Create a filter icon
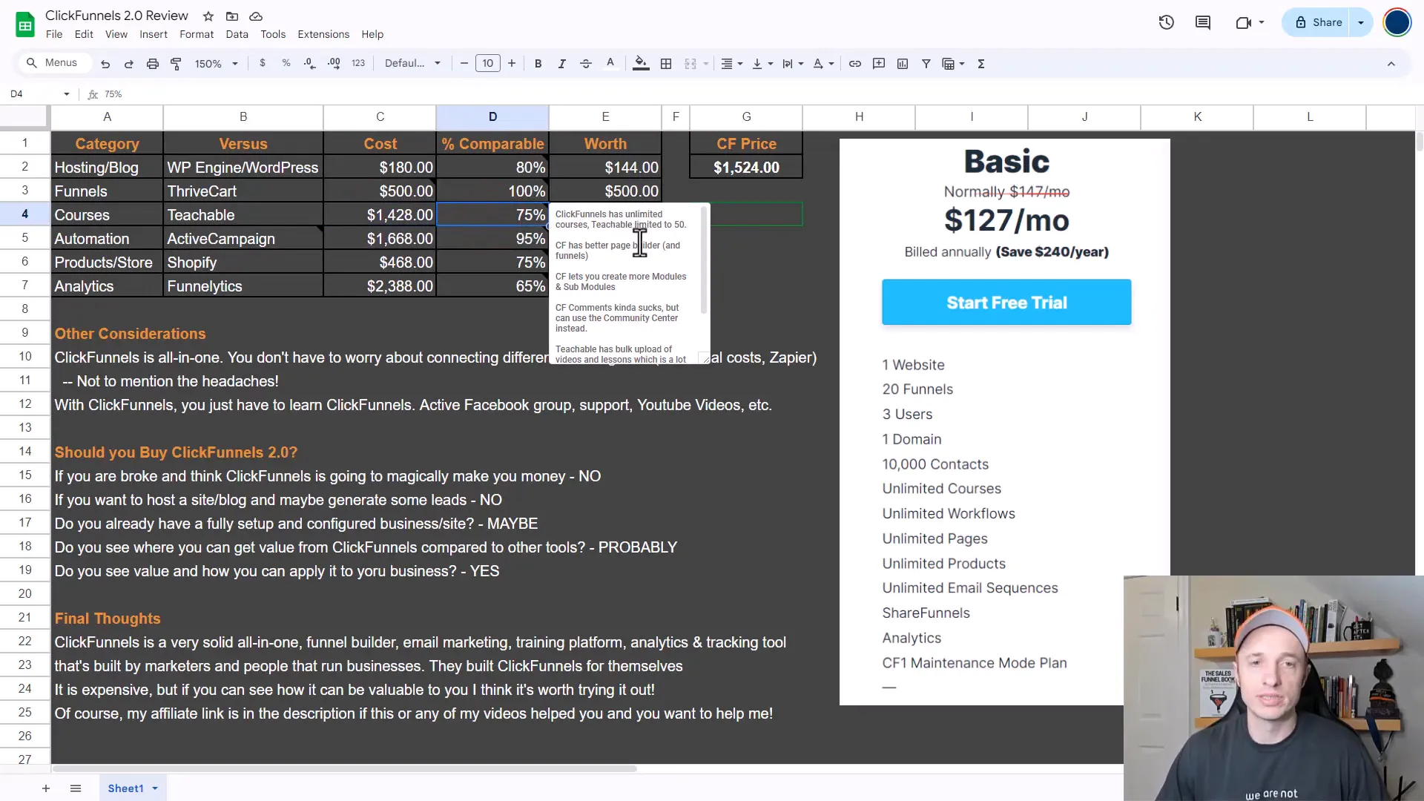 (926, 64)
